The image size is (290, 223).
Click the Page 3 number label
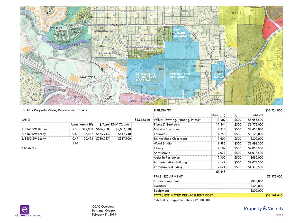pyautogui.click(x=279, y=215)
